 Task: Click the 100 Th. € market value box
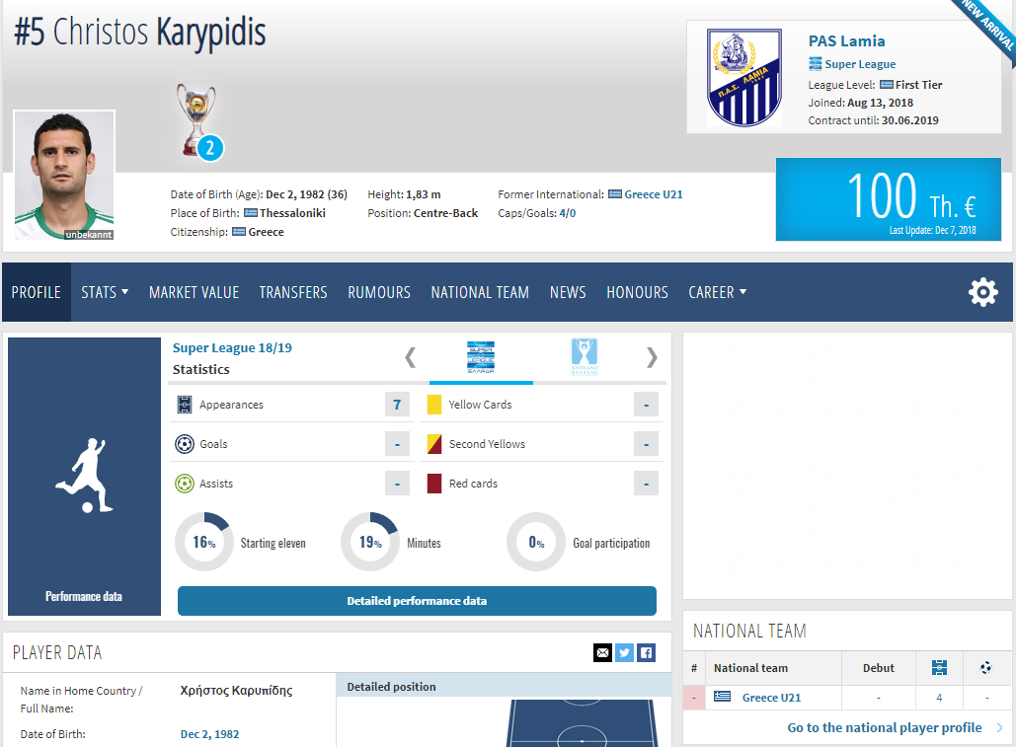coord(889,199)
